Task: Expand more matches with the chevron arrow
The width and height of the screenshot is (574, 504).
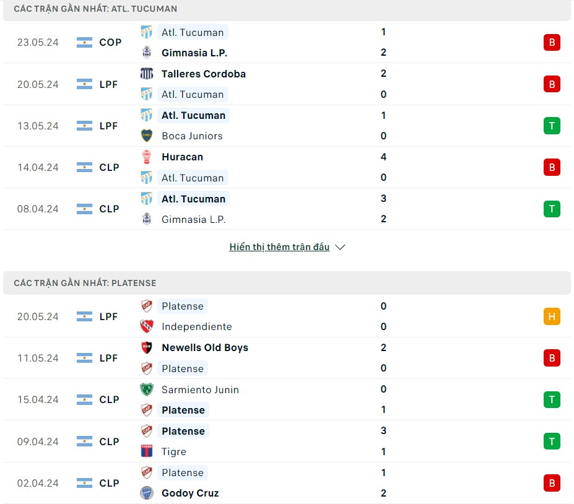Action: point(340,247)
